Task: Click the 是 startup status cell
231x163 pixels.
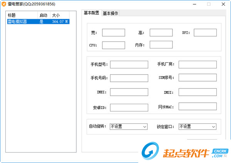Action: [x=42, y=22]
